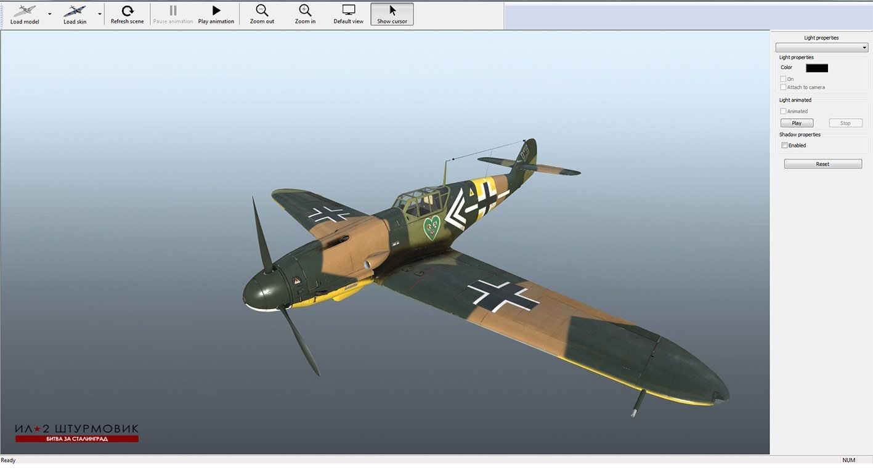Check the Animated light checkbox

(784, 111)
